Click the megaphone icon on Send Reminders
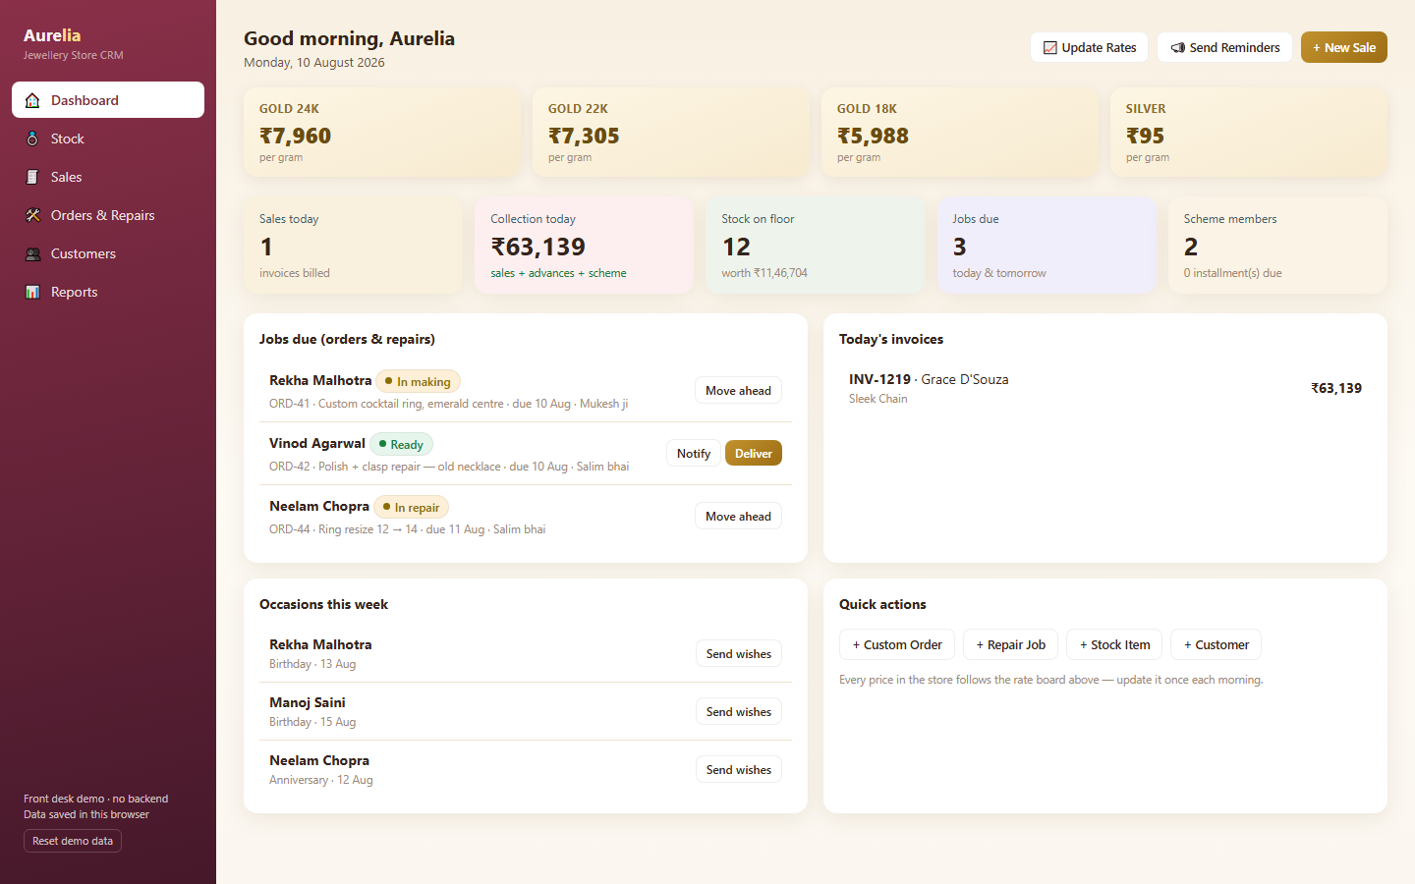The width and height of the screenshot is (1415, 884). pyautogui.click(x=1177, y=47)
